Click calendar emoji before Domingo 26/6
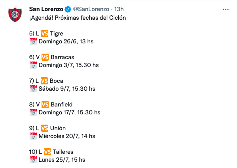 click(x=33, y=41)
